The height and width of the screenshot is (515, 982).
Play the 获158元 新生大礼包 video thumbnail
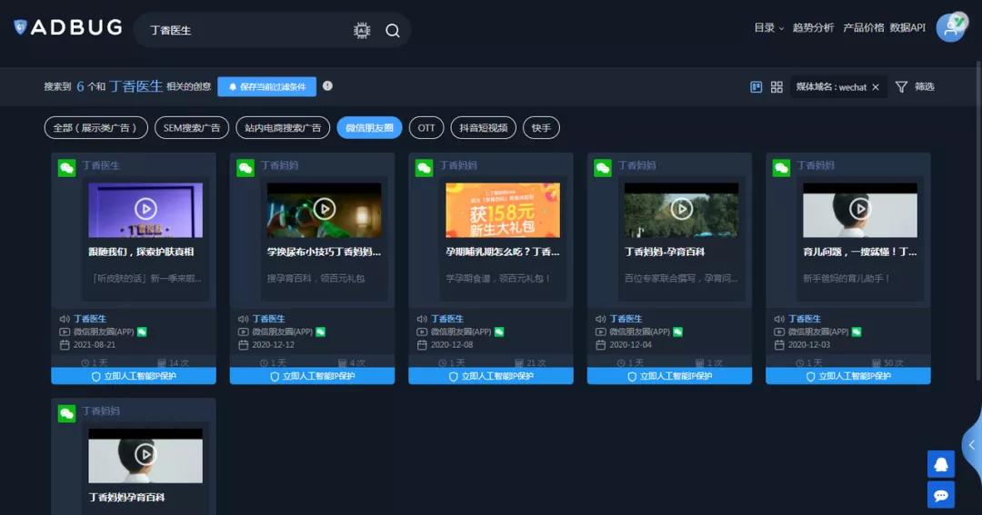(503, 210)
